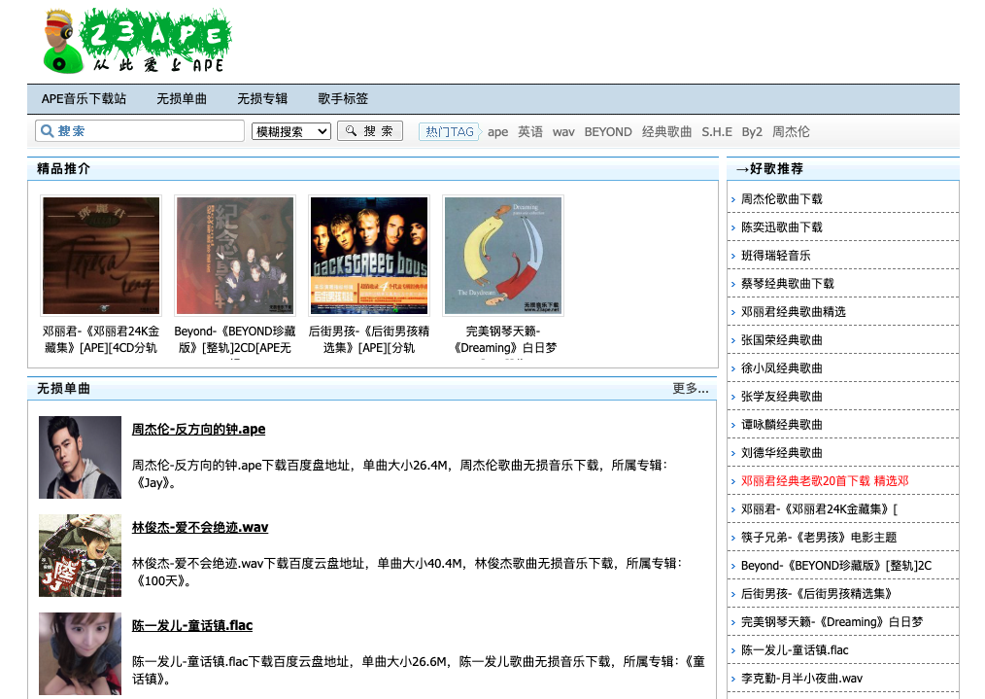Viewport: 985px width, 699px height.
Task: Open 徐小凤经典歌曲 in the sidebar
Action: 781,368
